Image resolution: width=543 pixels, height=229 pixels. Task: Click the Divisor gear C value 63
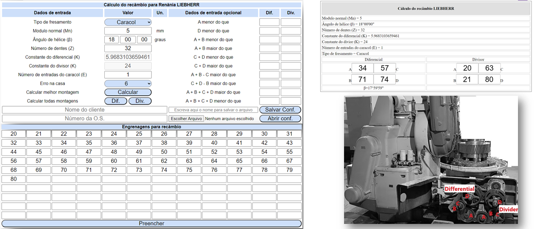(x=489, y=68)
